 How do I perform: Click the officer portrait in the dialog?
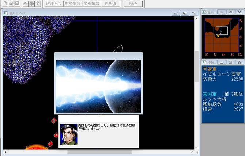[69, 134]
